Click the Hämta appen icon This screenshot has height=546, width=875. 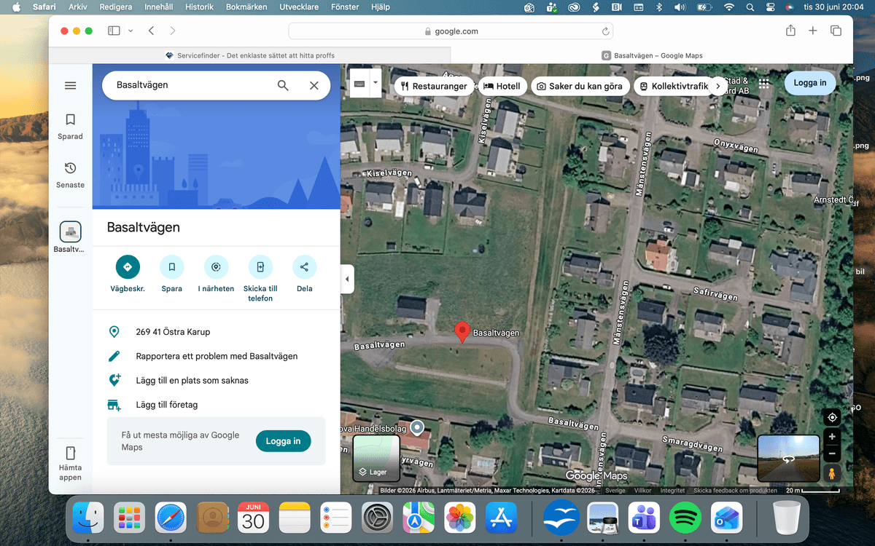71,454
